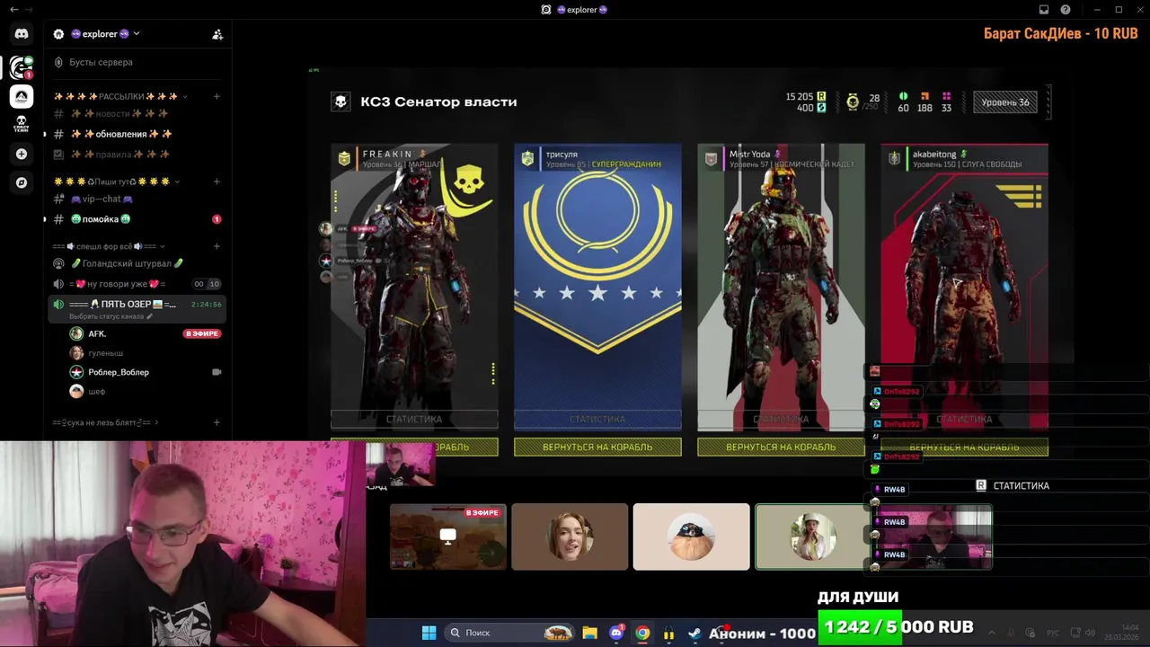This screenshot has width=1150, height=647.
Task: Open the white mountain-logo server icon
Action: coord(22,95)
